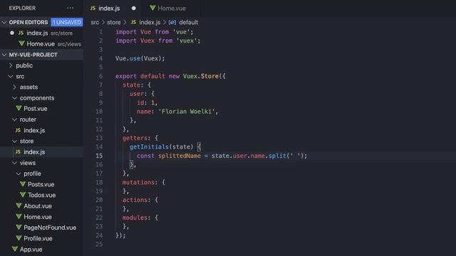Click Vue icon next to PageNotFound.vue
456x256 pixels.
click(x=19, y=228)
